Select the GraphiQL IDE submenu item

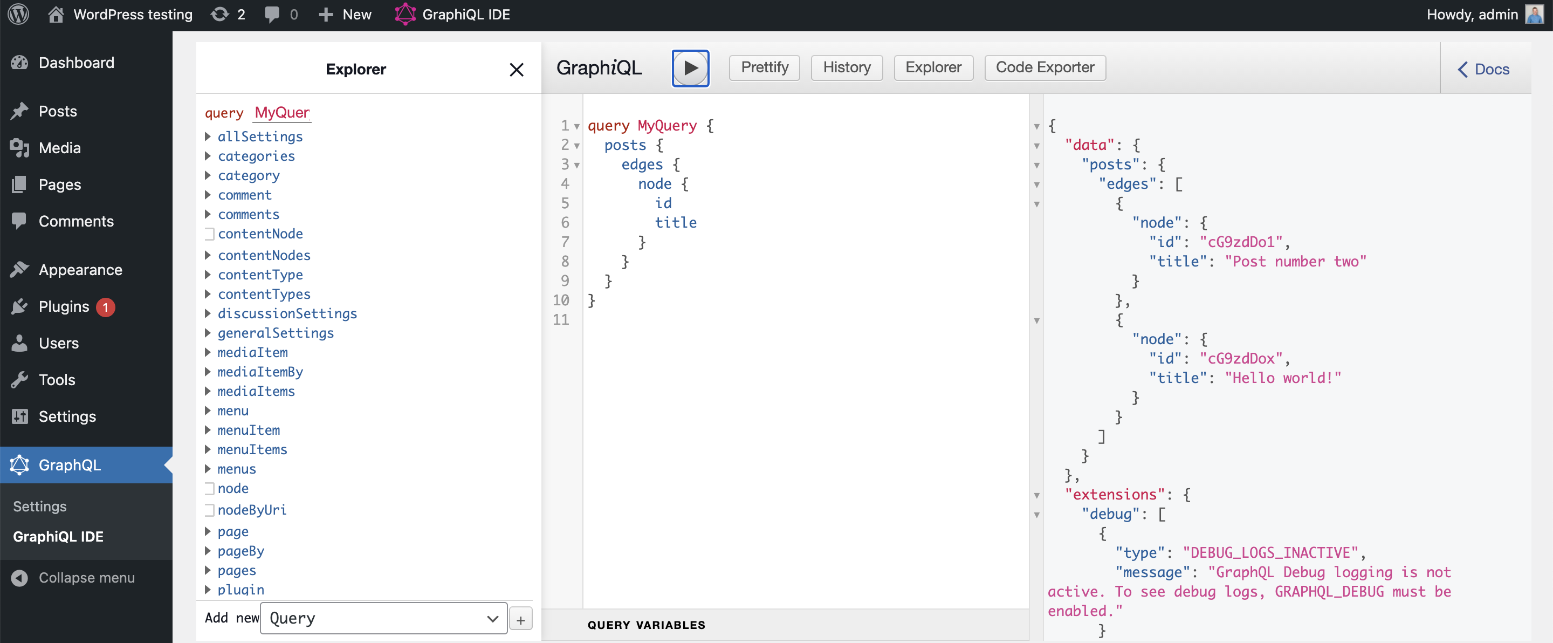coord(58,537)
